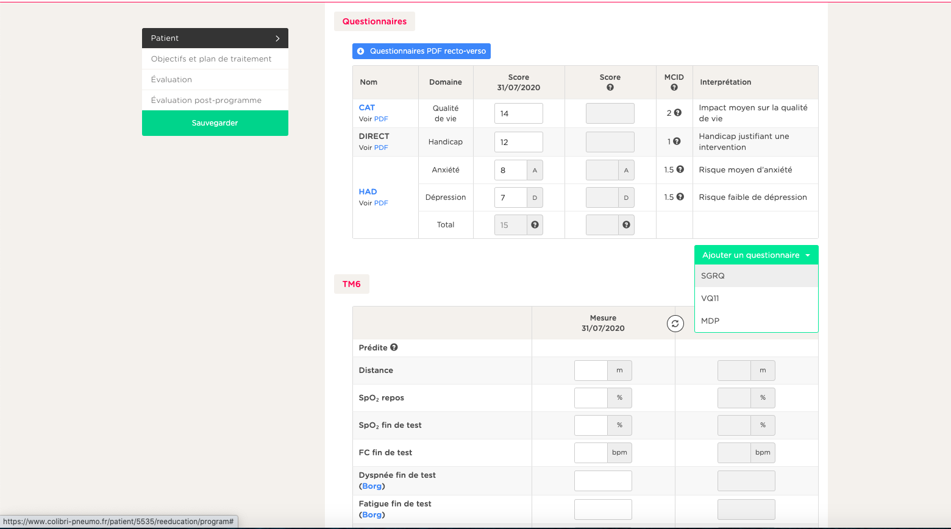Click the help icon beside CAT MCID value

[677, 113]
